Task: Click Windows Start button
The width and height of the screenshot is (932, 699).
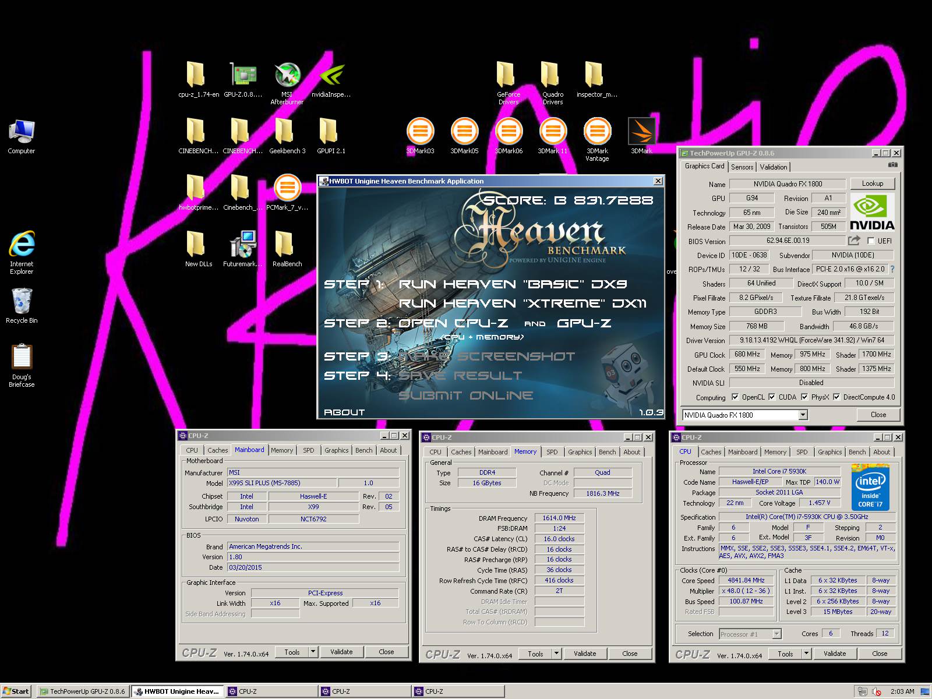Action: pos(16,691)
